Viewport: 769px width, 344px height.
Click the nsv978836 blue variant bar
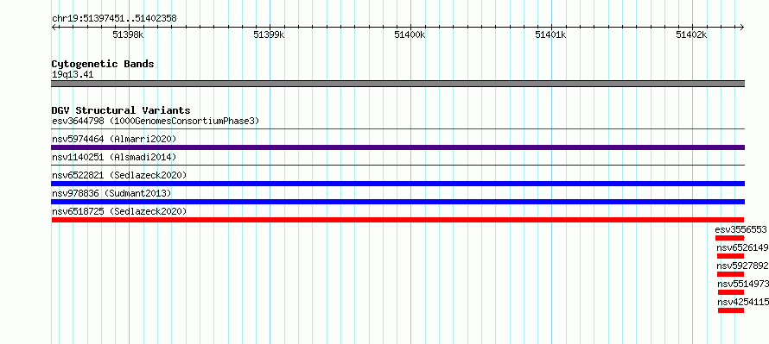pos(397,202)
